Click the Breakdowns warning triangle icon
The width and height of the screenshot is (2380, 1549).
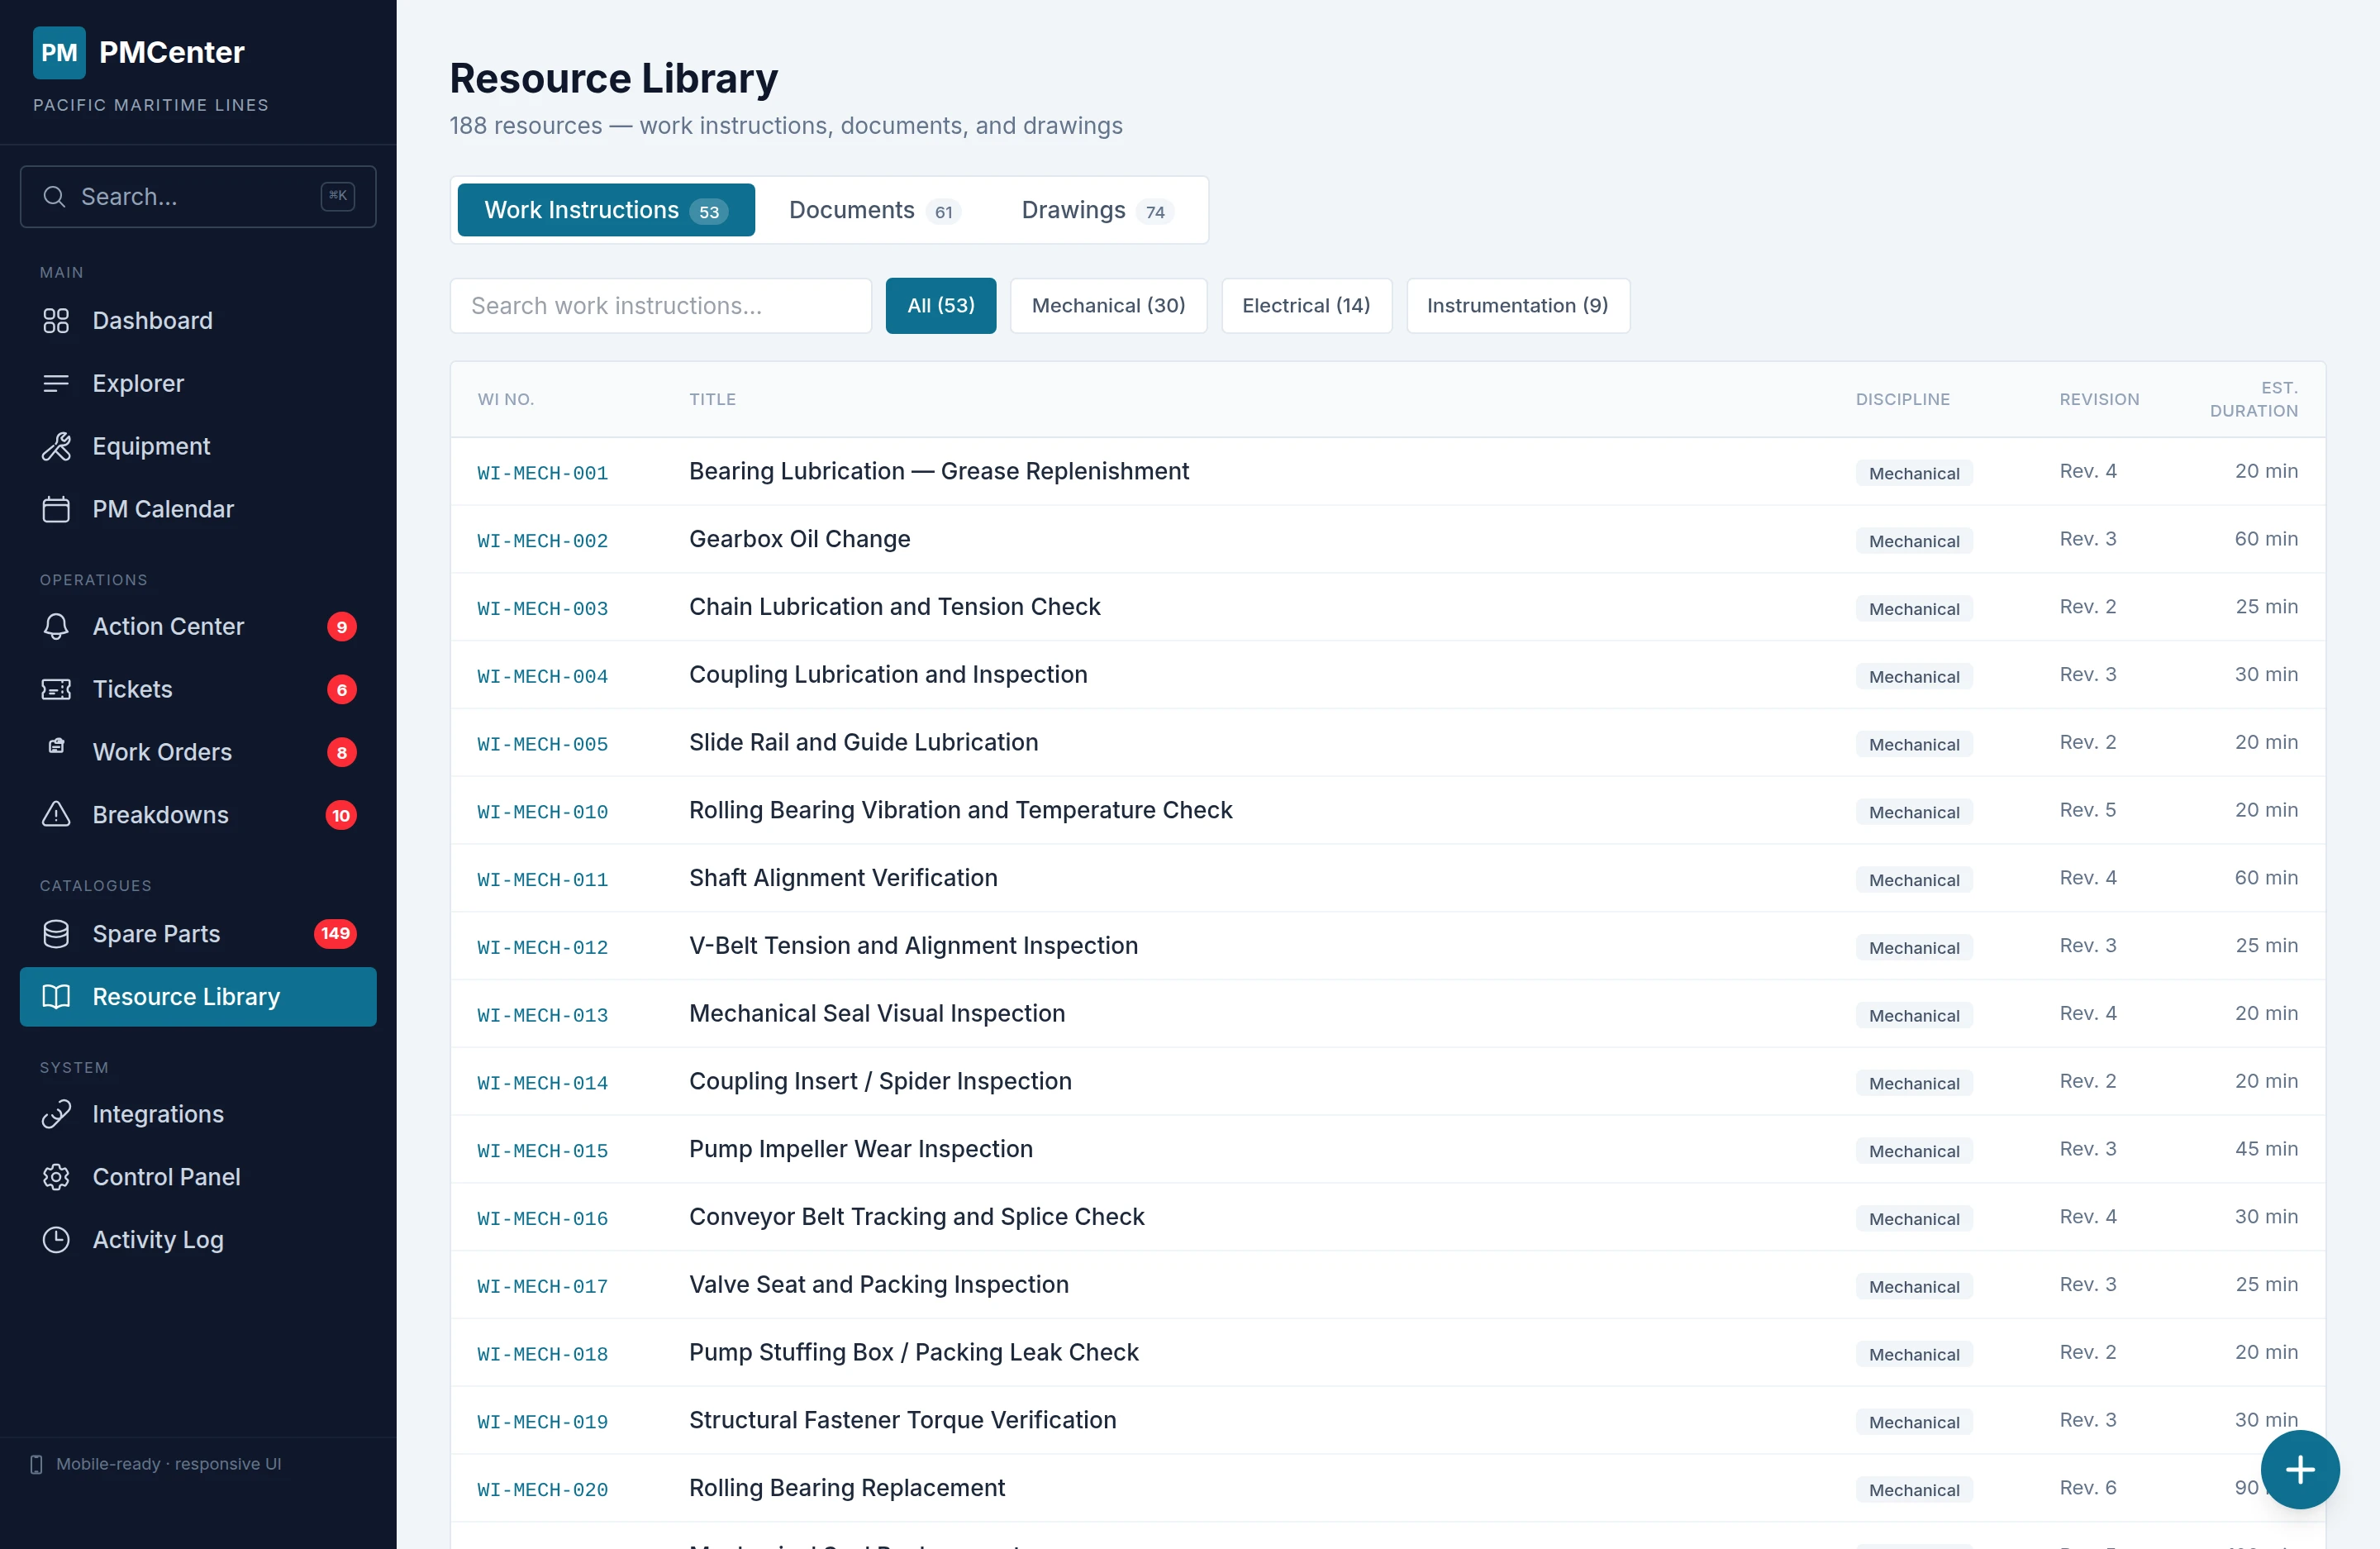56,815
